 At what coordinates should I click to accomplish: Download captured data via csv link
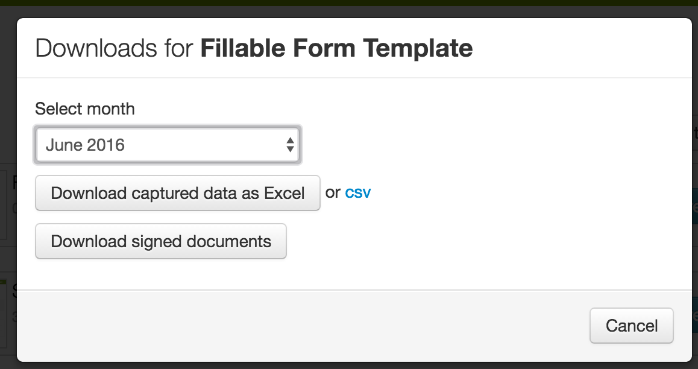[357, 193]
